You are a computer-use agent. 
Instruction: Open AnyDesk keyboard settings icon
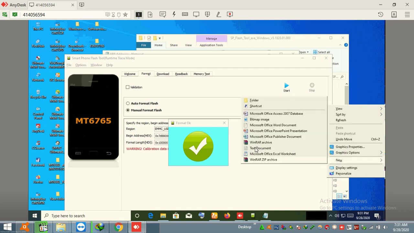pyautogui.click(x=185, y=14)
